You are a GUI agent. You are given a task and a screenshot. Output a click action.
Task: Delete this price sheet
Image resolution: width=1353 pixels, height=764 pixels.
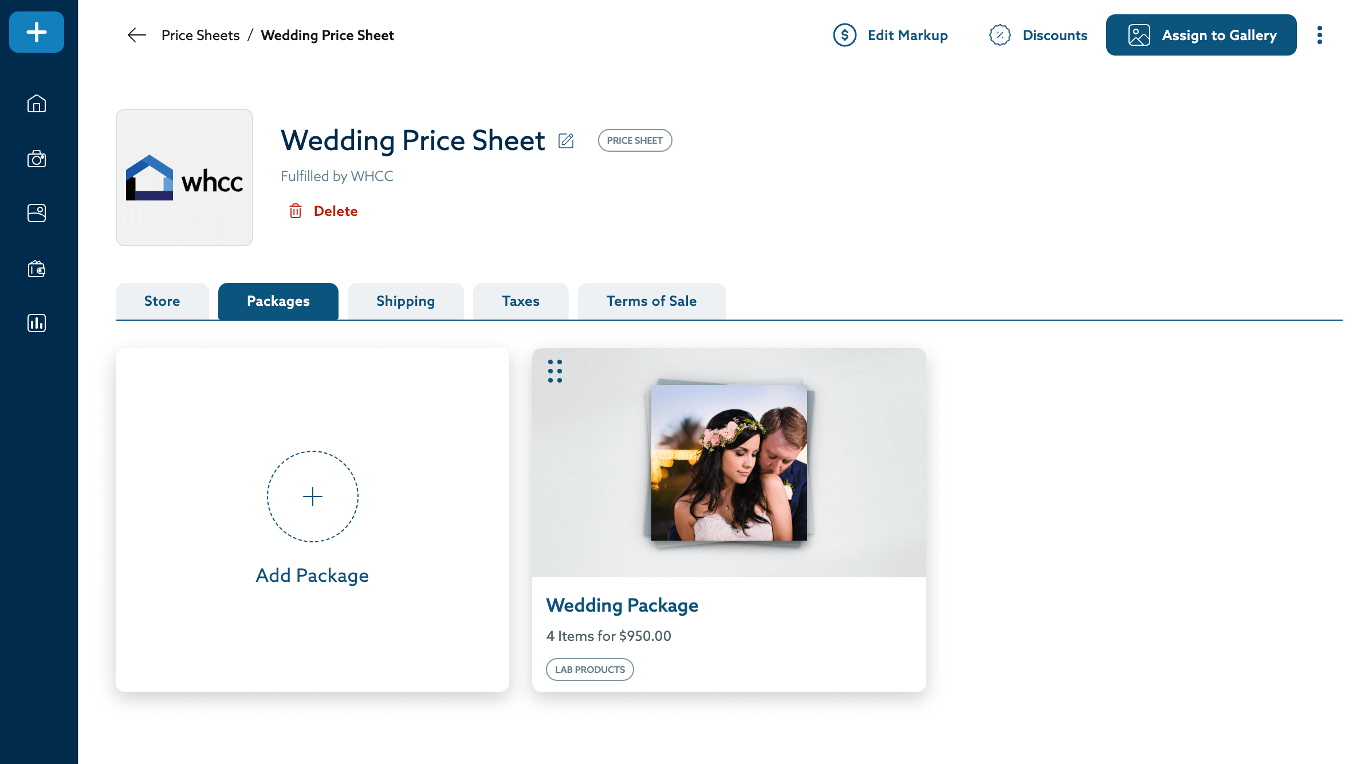point(324,211)
